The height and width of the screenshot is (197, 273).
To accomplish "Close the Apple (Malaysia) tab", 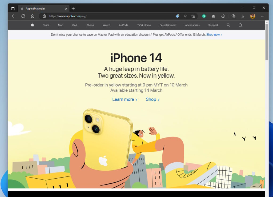I will (66, 9).
